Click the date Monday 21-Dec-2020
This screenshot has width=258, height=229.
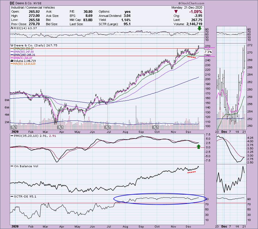187,7
